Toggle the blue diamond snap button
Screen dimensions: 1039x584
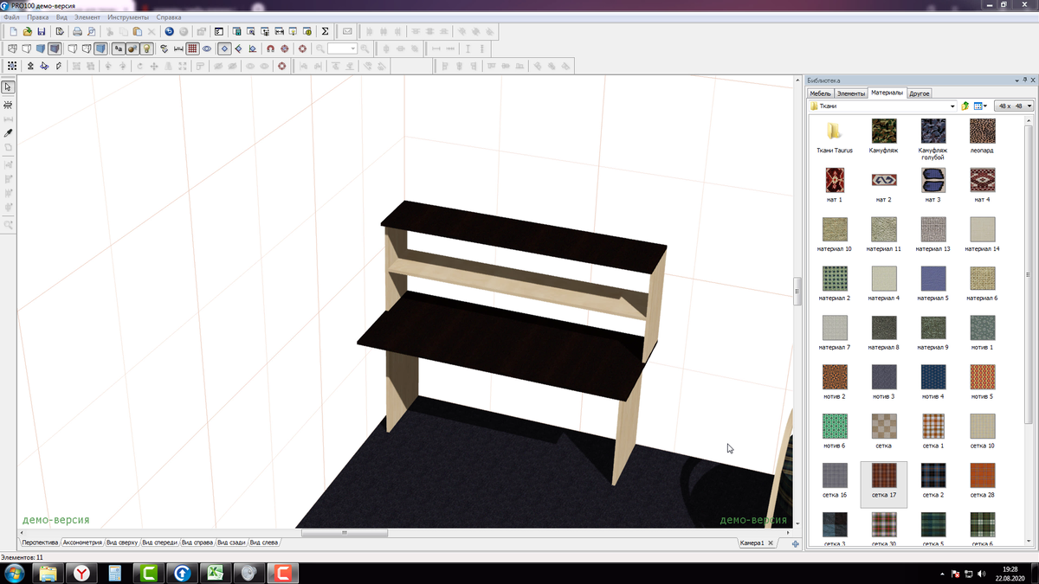point(224,48)
